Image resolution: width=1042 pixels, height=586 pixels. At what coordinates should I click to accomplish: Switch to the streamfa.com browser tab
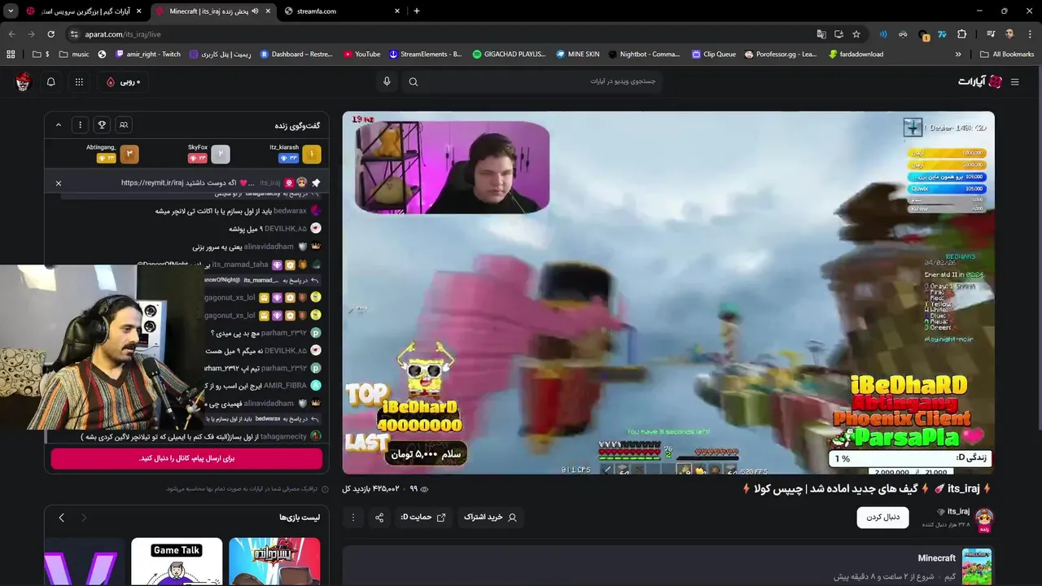point(340,11)
